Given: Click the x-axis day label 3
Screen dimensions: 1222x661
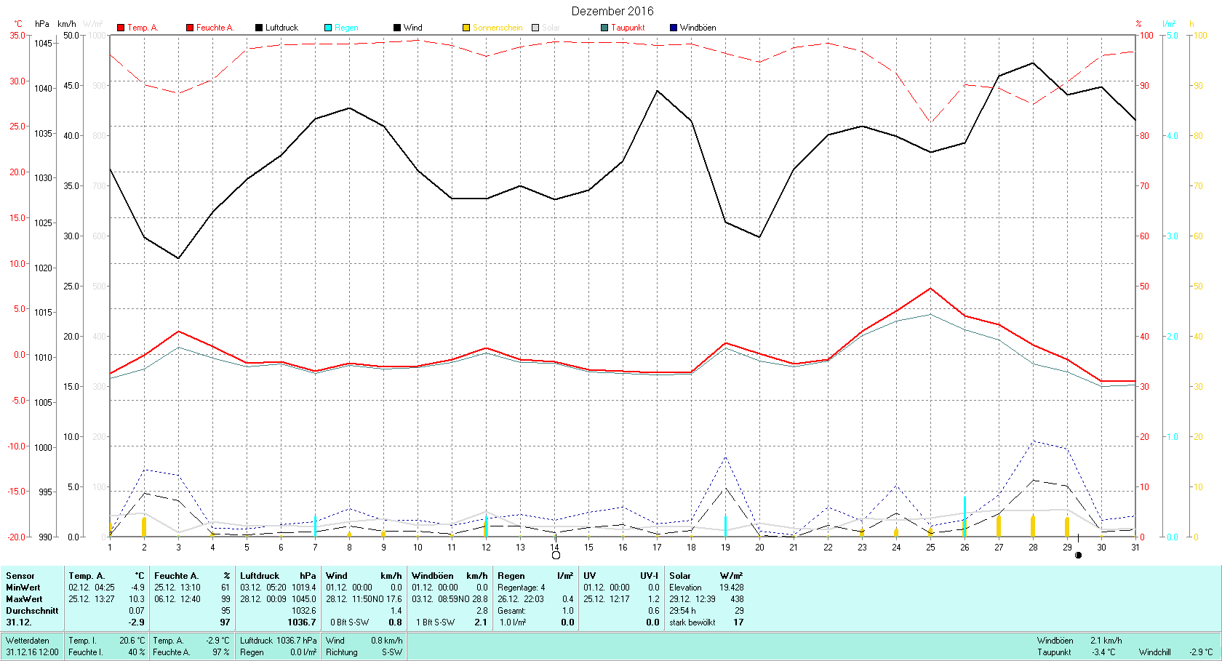Looking at the screenshot, I should pyautogui.click(x=178, y=548).
